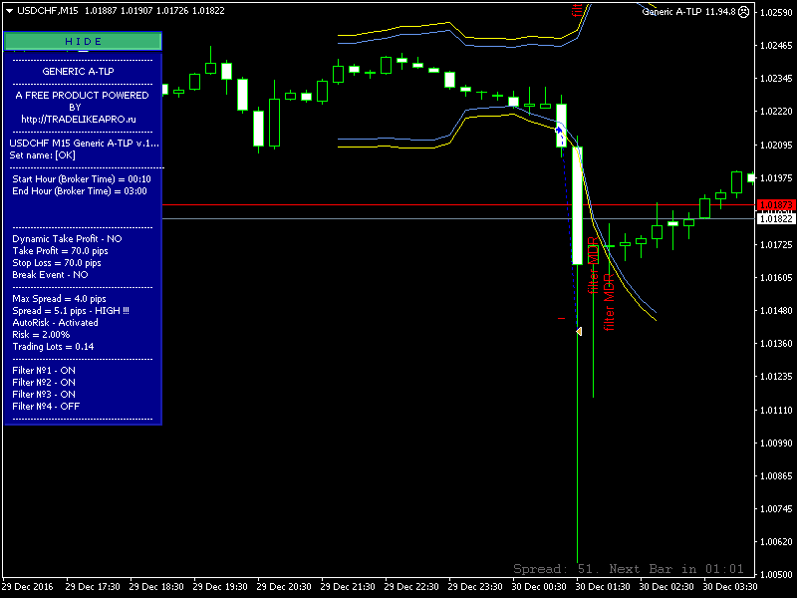Click the "Spread: 51. Next Bar in" status text
Viewport: 797px width, 598px height.
(x=629, y=568)
